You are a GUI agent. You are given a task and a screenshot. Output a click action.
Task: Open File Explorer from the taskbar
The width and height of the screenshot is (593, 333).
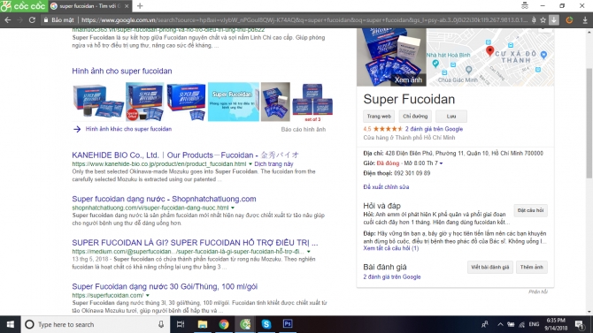coord(203,324)
